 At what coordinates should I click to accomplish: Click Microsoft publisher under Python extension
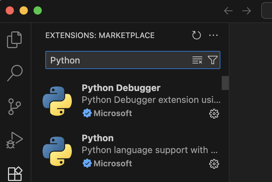113,164
